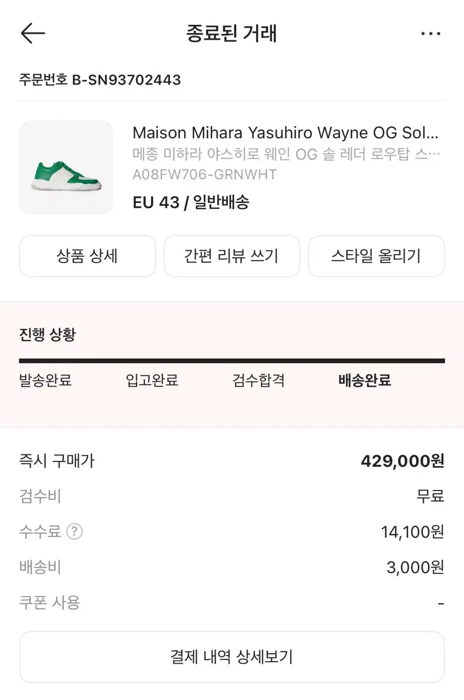Screen dimensions: 464x700
Task: Open the green sneaker product thumbnail
Action: (66, 167)
